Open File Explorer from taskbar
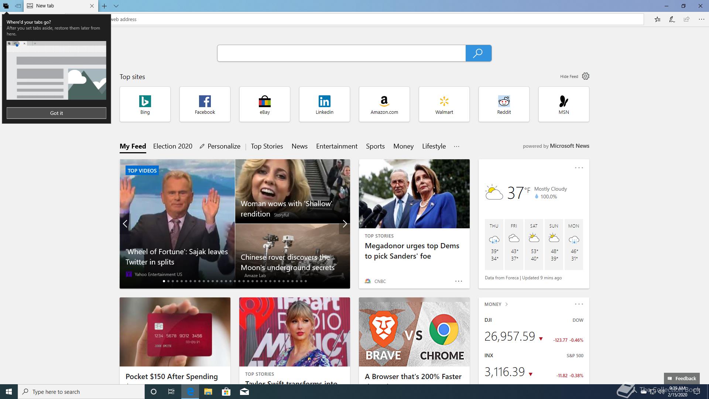The height and width of the screenshot is (399, 709). tap(208, 392)
